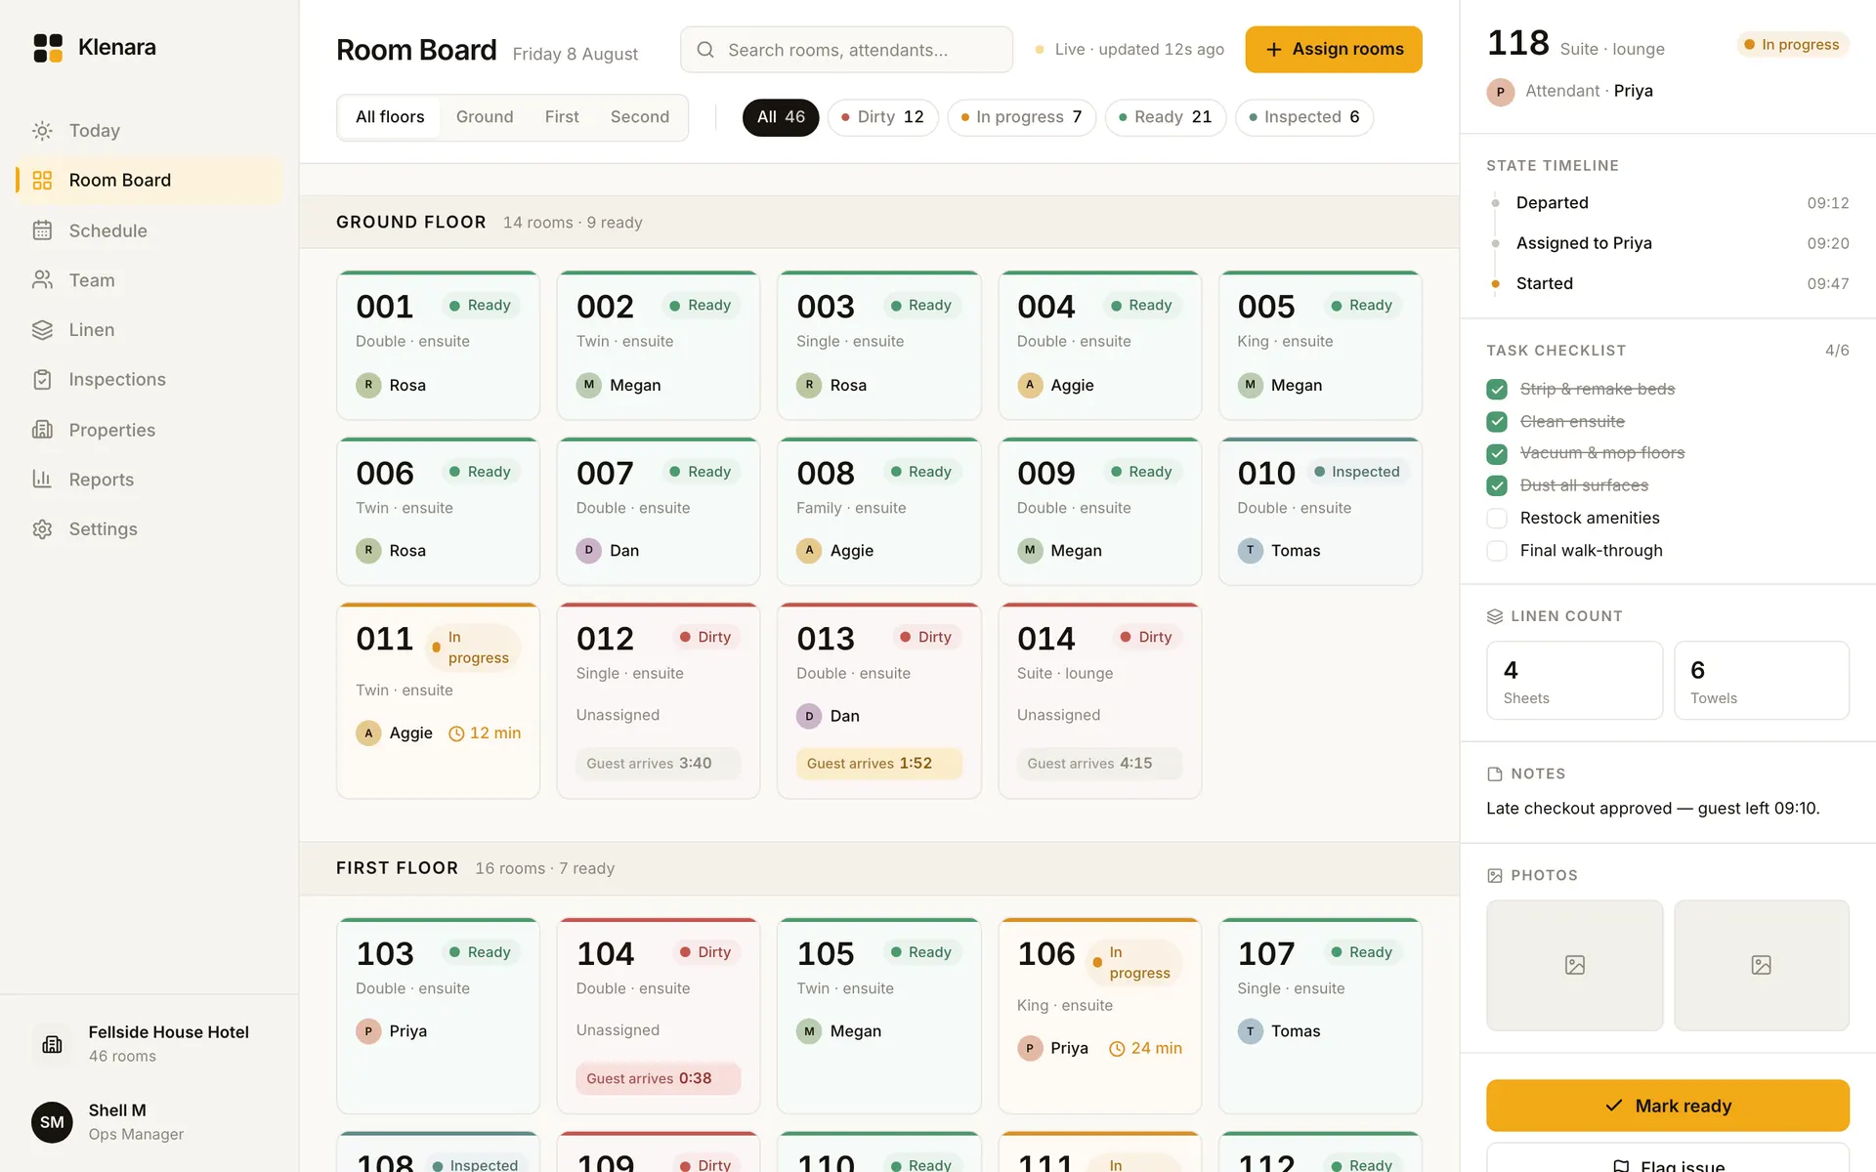Uncheck Dust all surfaces task

coord(1497,486)
